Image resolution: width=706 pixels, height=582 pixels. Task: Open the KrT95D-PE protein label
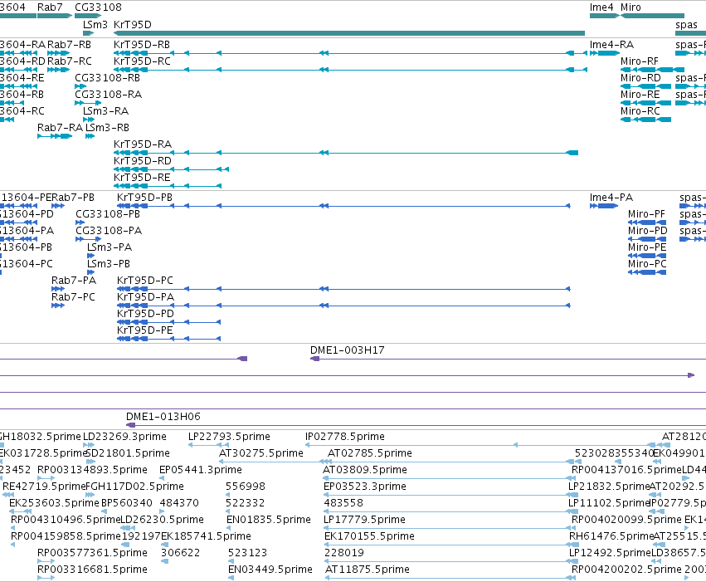point(145,330)
